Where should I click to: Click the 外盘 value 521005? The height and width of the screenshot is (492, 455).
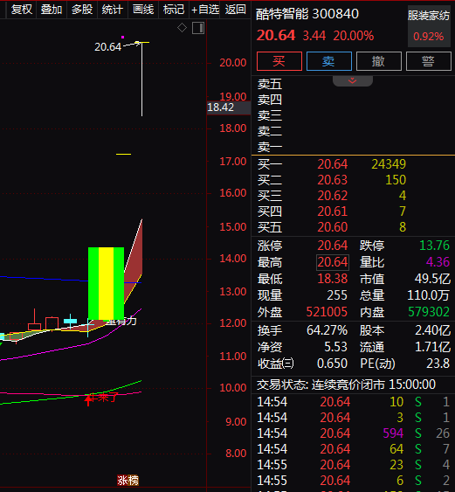click(x=327, y=312)
